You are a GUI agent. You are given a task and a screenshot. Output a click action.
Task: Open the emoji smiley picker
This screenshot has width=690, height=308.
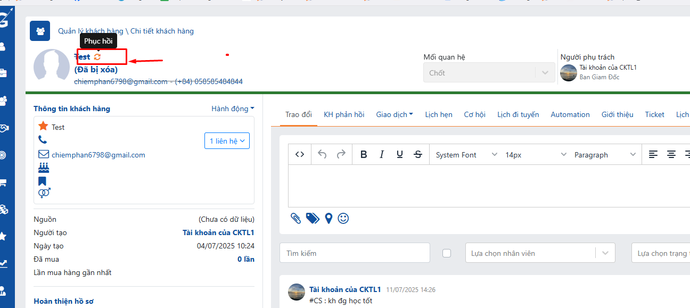tap(343, 218)
